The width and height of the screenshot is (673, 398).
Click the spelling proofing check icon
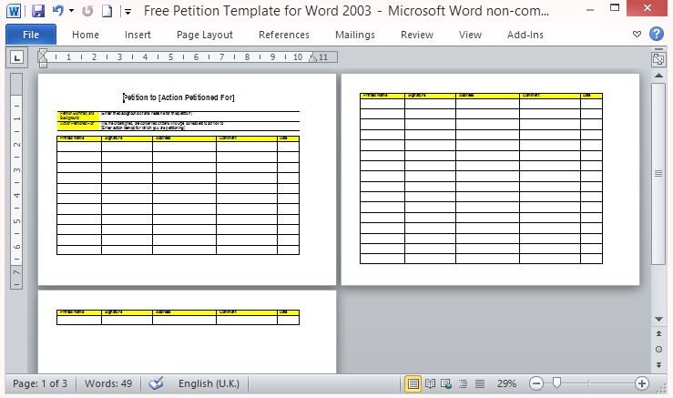[156, 383]
